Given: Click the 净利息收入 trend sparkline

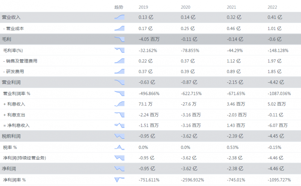Looking at the screenshot, I should (x=119, y=126).
